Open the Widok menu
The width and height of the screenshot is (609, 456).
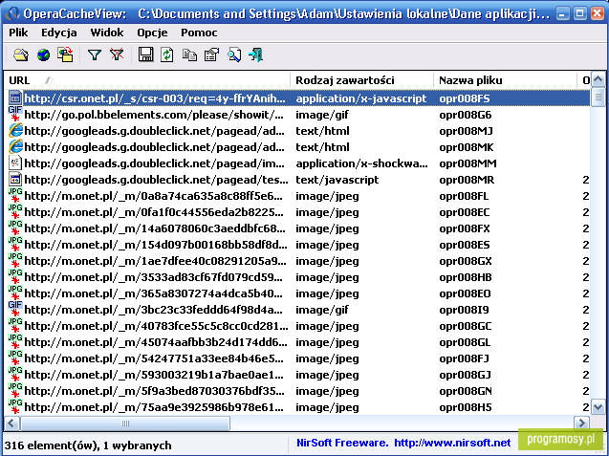pos(107,33)
